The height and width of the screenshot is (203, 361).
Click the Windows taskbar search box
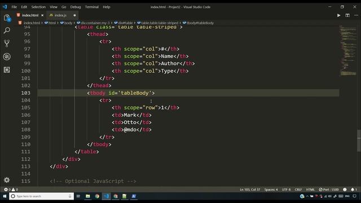(41, 196)
